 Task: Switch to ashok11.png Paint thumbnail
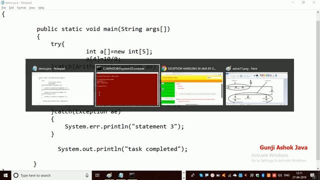pyautogui.click(x=256, y=89)
